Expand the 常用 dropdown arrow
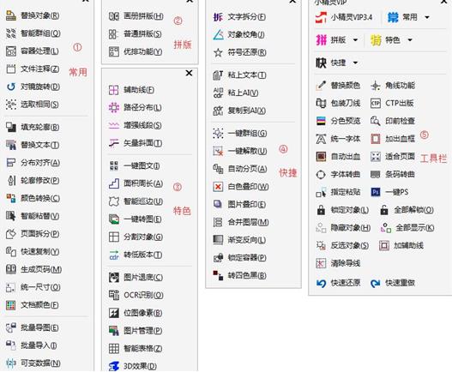 427,18
